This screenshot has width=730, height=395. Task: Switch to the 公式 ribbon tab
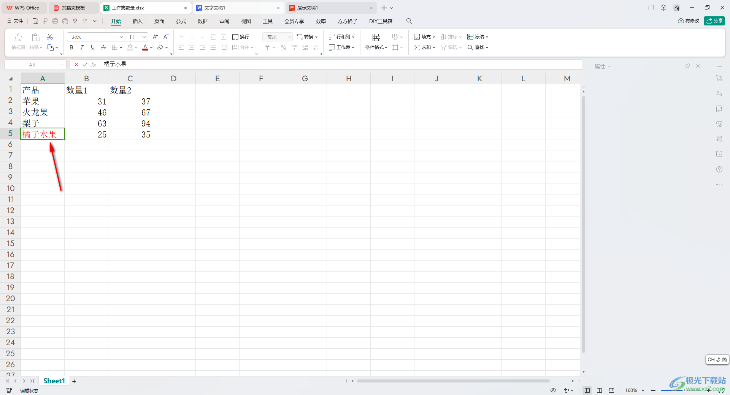pyautogui.click(x=181, y=21)
